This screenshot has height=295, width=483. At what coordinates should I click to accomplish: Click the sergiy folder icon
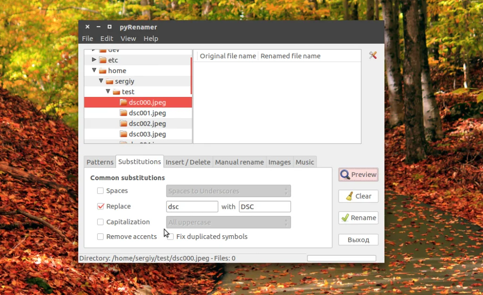[109, 81]
